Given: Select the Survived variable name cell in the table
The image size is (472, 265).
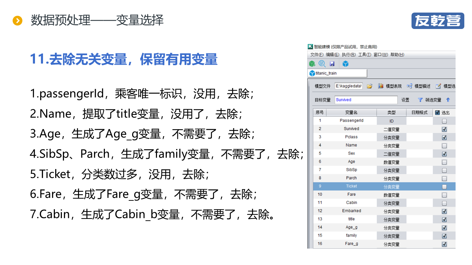Looking at the screenshot, I should pyautogui.click(x=351, y=129).
